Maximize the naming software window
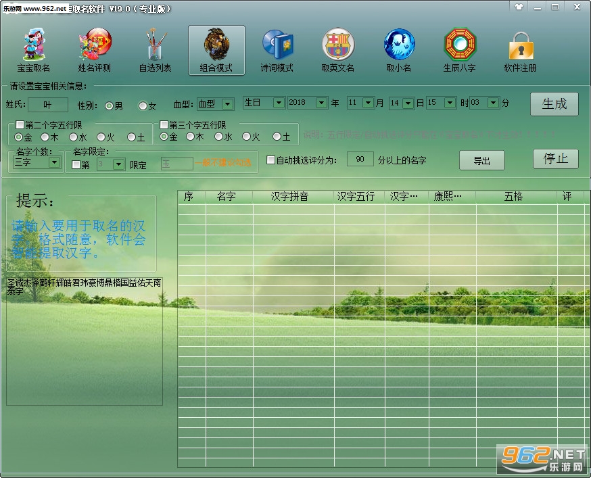This screenshot has width=591, height=478. (x=554, y=7)
